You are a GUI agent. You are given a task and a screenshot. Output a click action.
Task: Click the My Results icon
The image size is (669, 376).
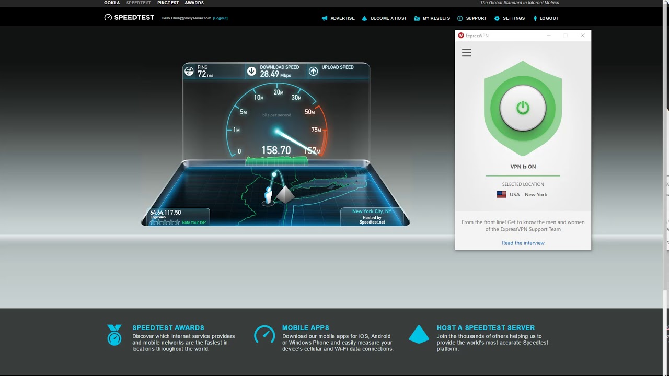[417, 18]
